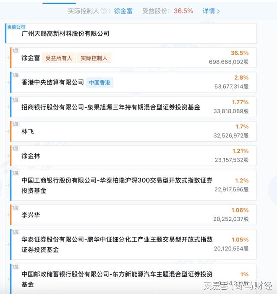Click the 2.8% percentage for 香港中央结算
This screenshot has width=277, height=294.
(241, 77)
